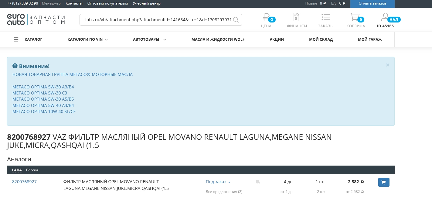Open Масла и жидкости Wolf menu
The height and width of the screenshot is (223, 432).
pyautogui.click(x=218, y=39)
